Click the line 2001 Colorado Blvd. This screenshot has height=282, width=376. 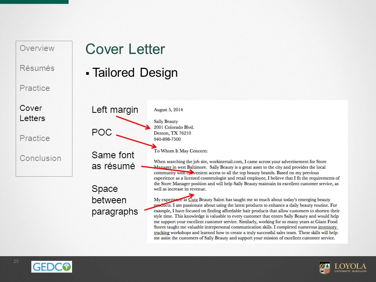pos(174,127)
